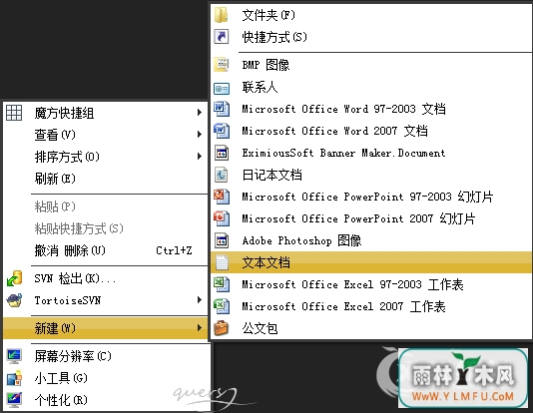Expand the 魔方快捷组 submenu arrow

point(200,113)
